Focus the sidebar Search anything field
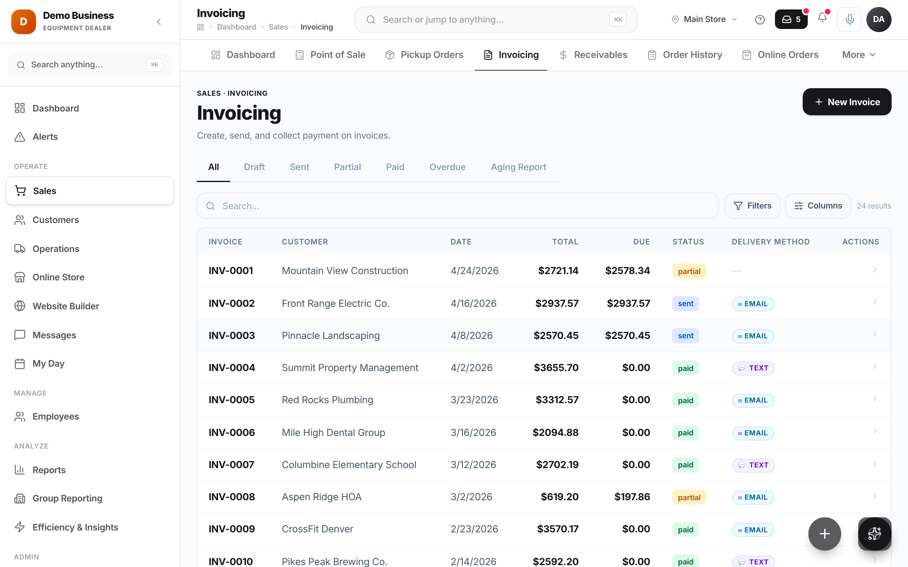The width and height of the screenshot is (908, 567). tap(90, 65)
